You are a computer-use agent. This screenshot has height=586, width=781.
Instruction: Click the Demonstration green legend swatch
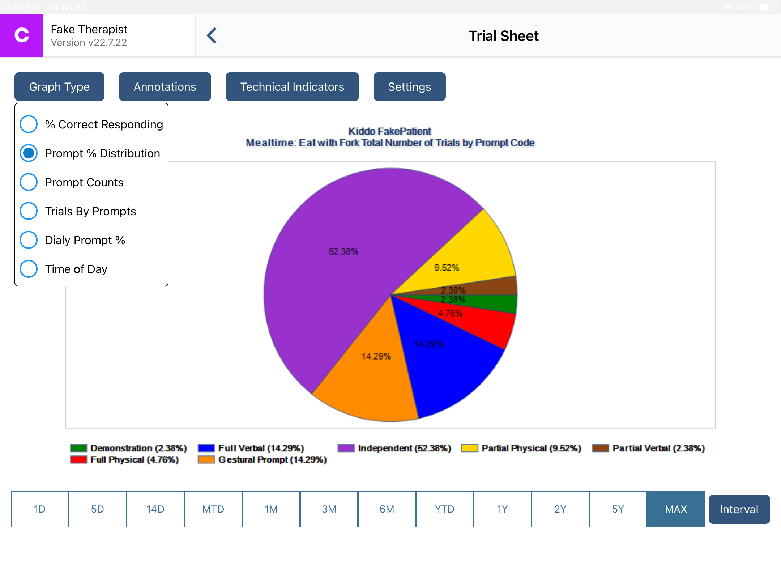[x=78, y=448]
